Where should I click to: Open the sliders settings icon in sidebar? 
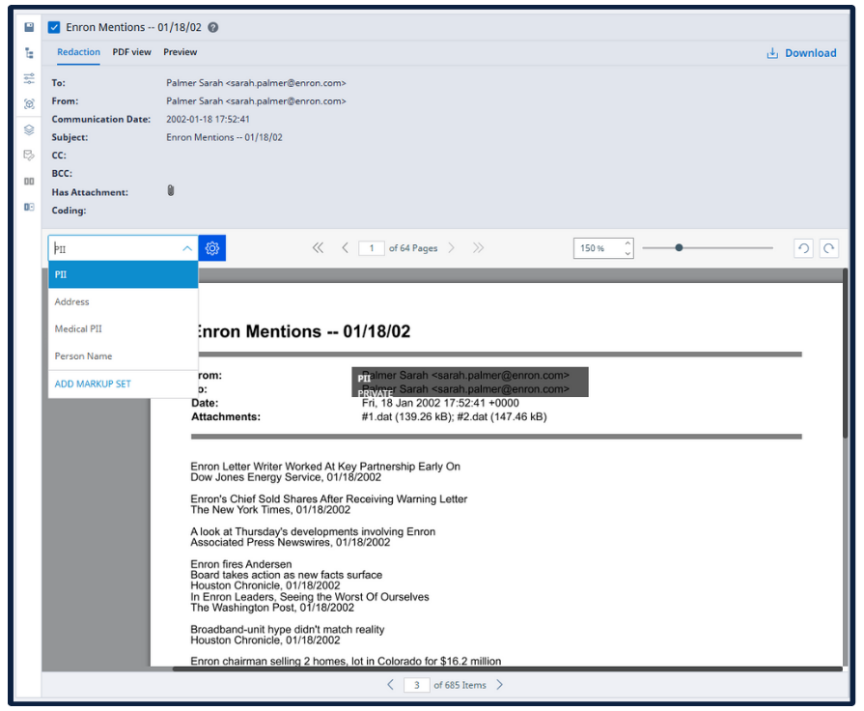(x=29, y=78)
